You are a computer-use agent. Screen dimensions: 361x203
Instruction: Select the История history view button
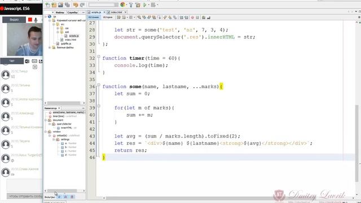pyautogui.click(x=108, y=17)
